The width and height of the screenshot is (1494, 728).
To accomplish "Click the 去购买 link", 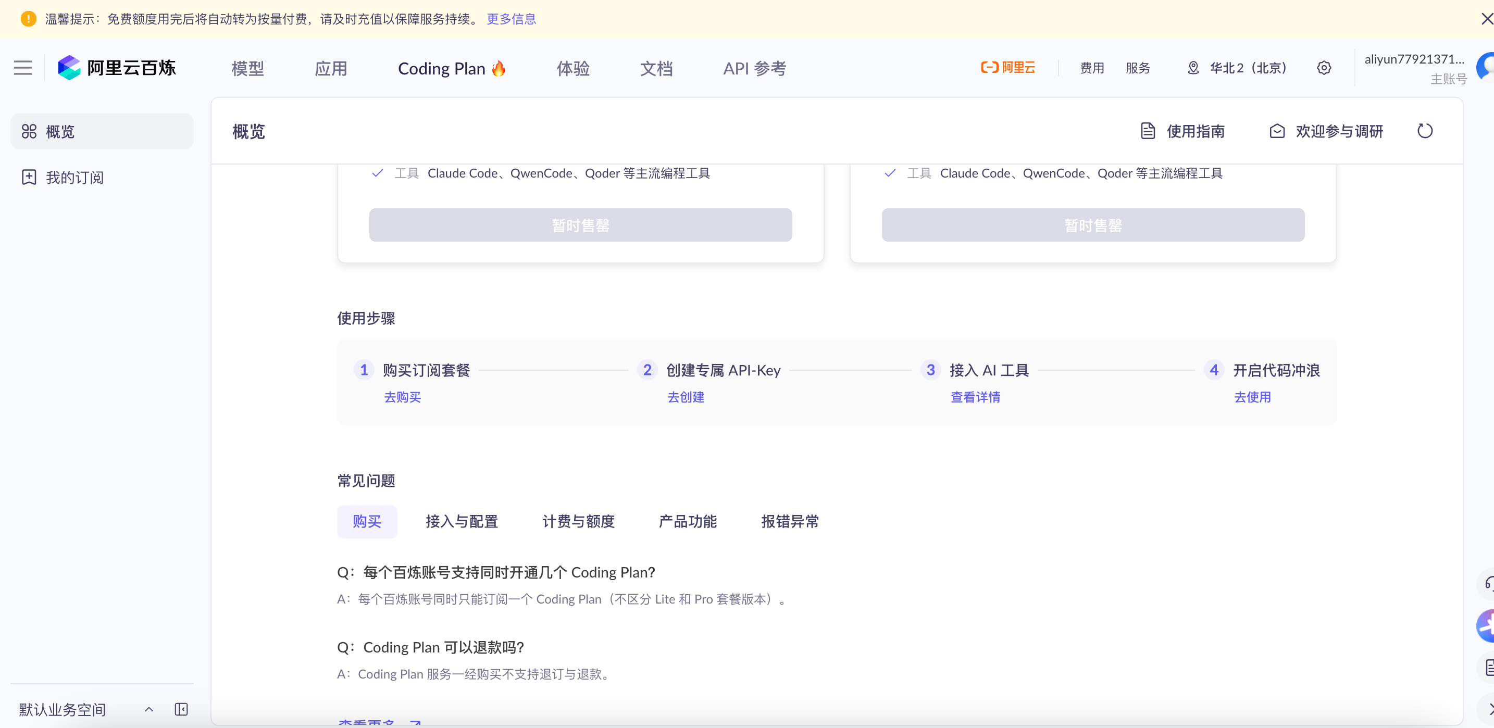I will pos(402,397).
